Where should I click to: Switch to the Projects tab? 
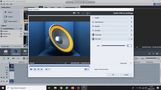(6, 52)
